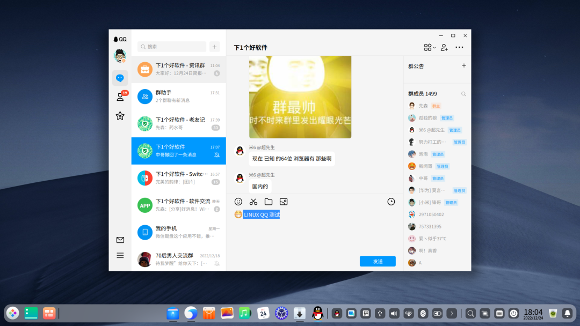Open the favorites star tab
This screenshot has width=580, height=326.
pyautogui.click(x=120, y=116)
